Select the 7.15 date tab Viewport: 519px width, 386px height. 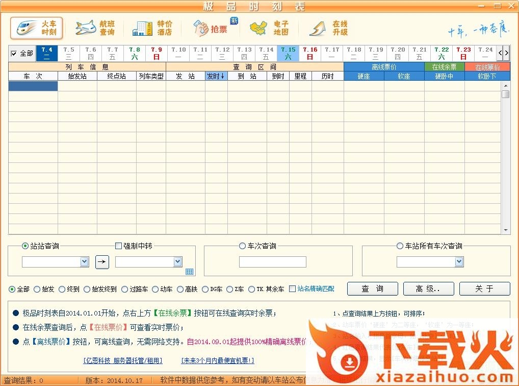coord(288,53)
